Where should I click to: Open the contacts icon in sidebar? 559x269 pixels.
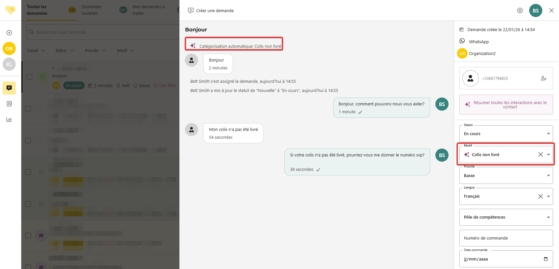pyautogui.click(x=9, y=104)
